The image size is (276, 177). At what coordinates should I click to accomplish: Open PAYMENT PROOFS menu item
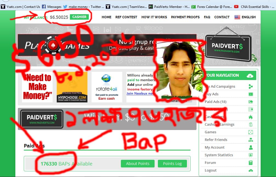tap(185, 17)
